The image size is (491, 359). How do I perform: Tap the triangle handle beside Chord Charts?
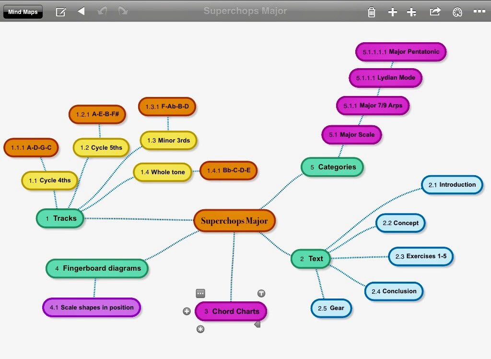point(257,323)
